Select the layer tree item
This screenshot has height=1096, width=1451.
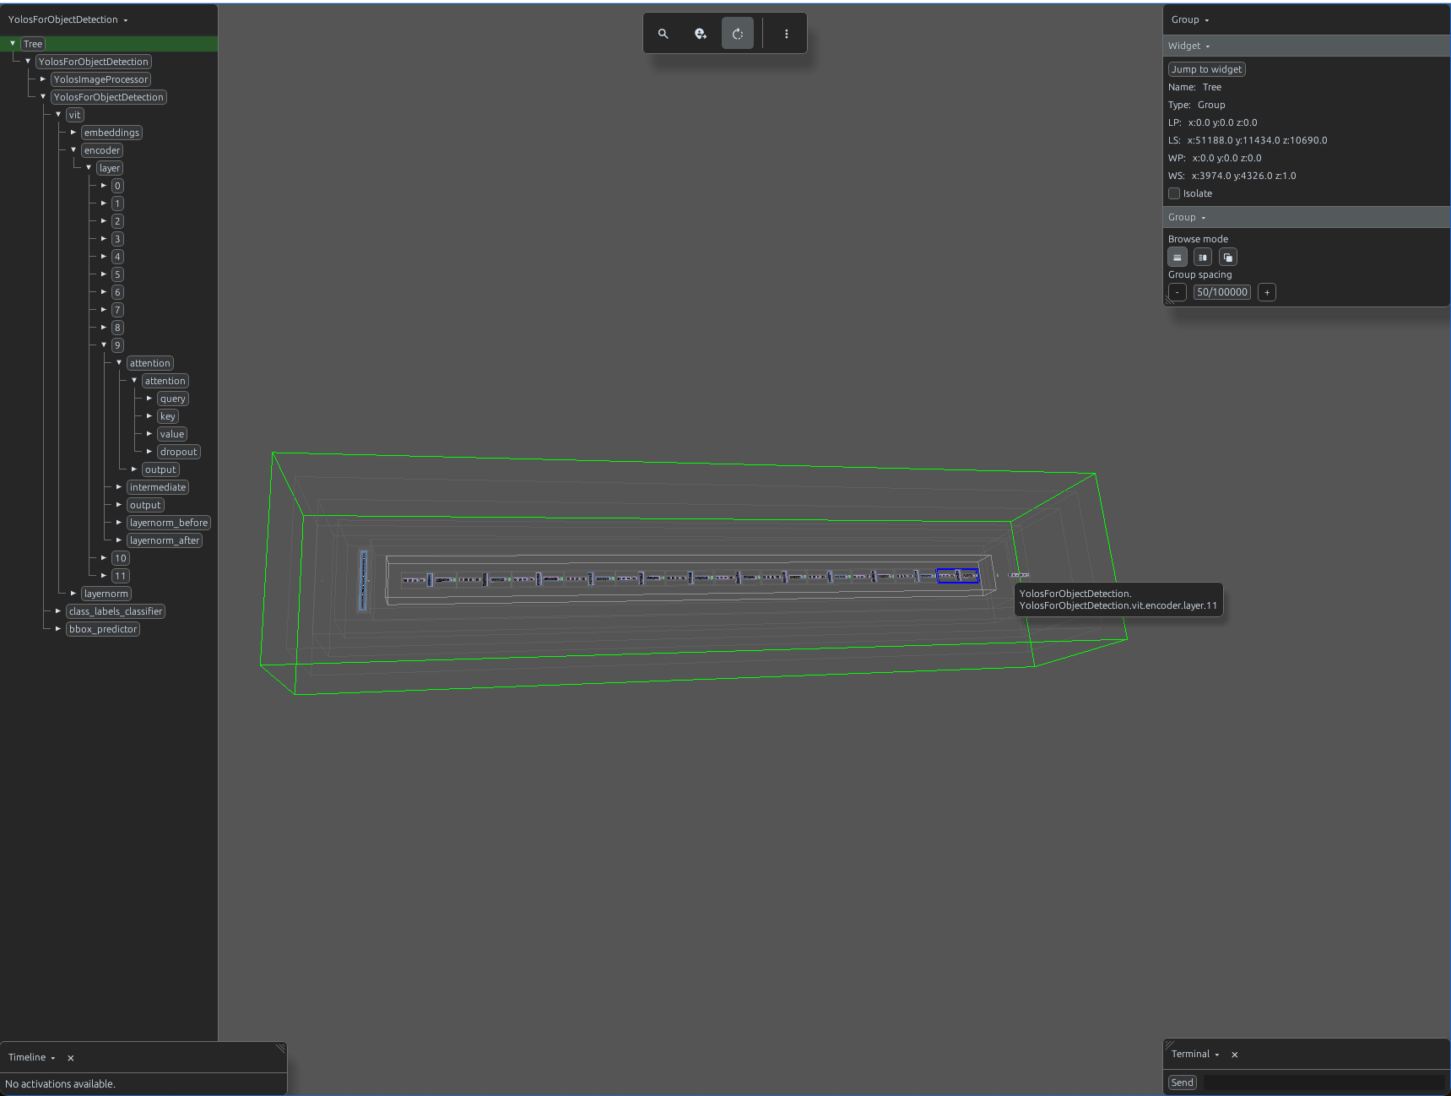pyautogui.click(x=110, y=168)
